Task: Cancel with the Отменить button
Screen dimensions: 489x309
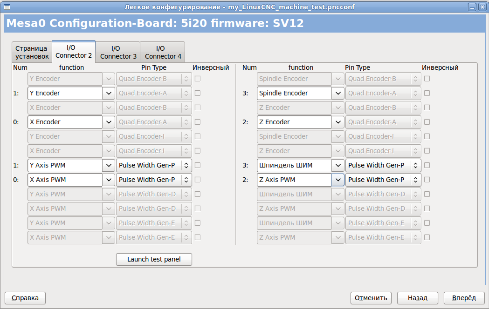Action: pos(371,298)
